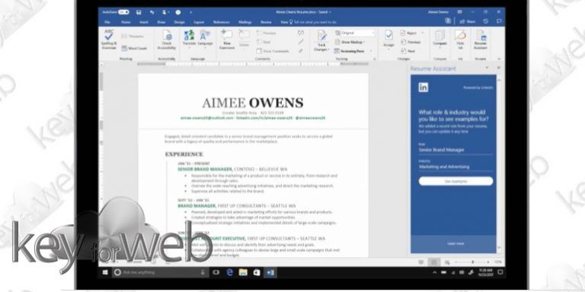Viewport: 585px width, 292px height.
Task: Click the Delete comment button
Action: (244, 39)
